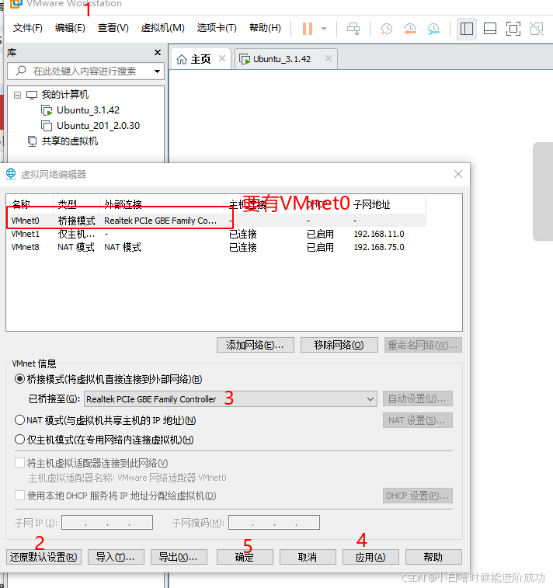
Task: Select the 桥接模式 radio button
Action: 19,379
